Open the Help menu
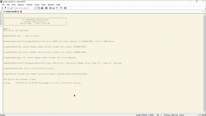Image resolution: width=206 pixels, height=116 pixels. 58,5
